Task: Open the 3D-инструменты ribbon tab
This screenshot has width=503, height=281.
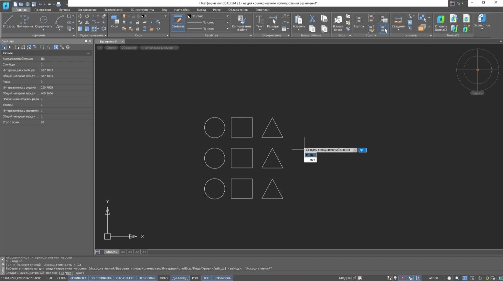Action: click(x=142, y=10)
